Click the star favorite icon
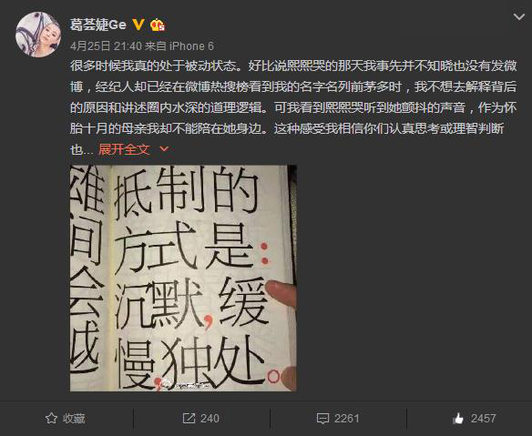The width and height of the screenshot is (532, 436). pos(51,418)
